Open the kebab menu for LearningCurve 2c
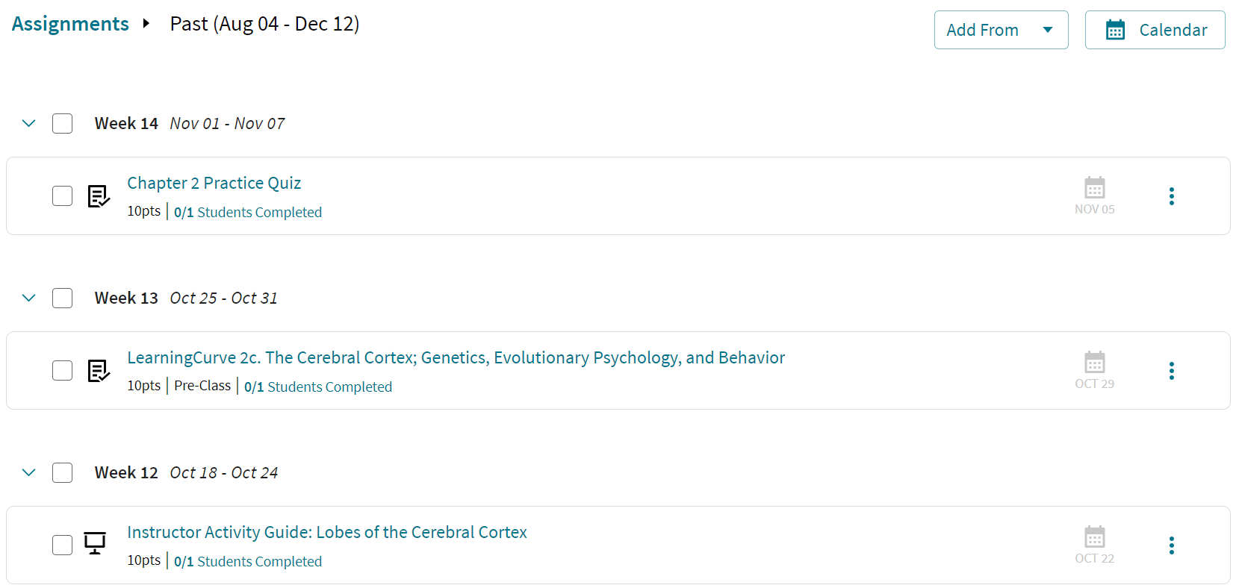 coord(1172,371)
